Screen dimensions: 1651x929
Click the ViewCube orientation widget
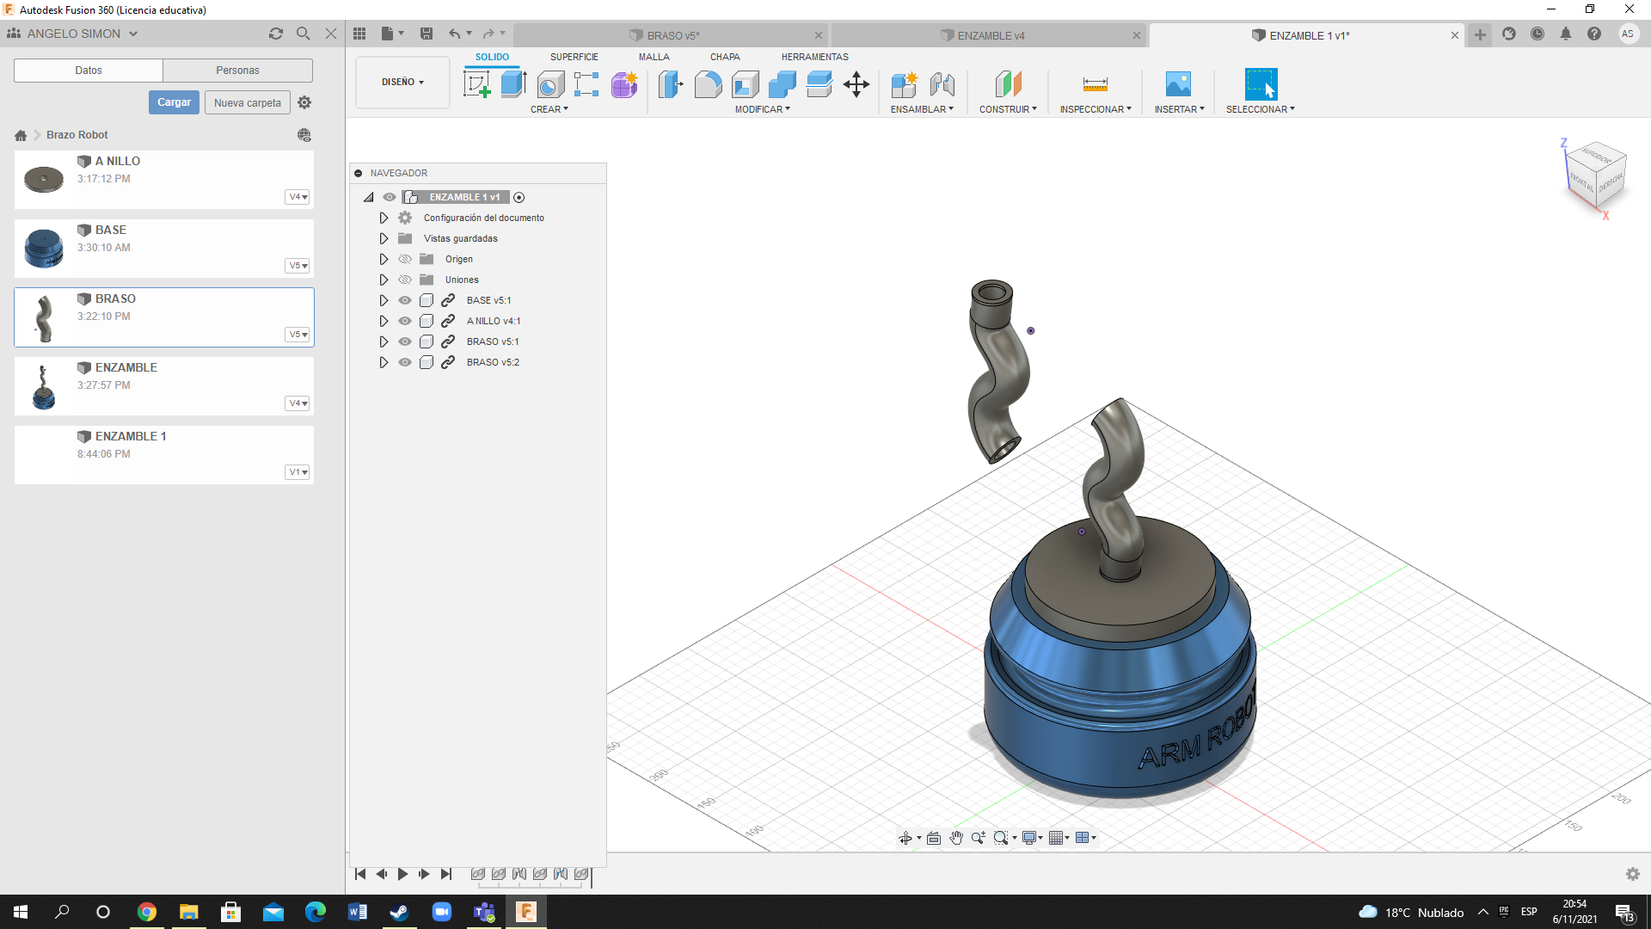point(1596,174)
